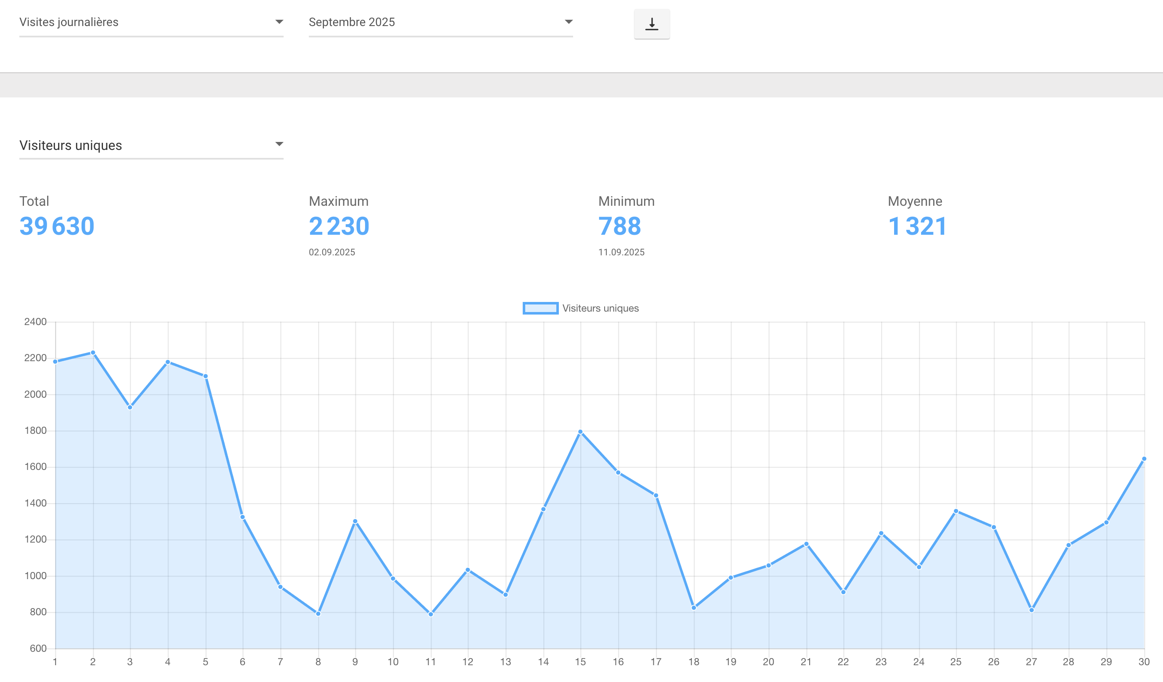
Task: Click the download export icon button
Action: click(x=651, y=24)
